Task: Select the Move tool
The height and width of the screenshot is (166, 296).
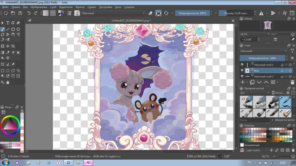Action: (x=8, y=46)
